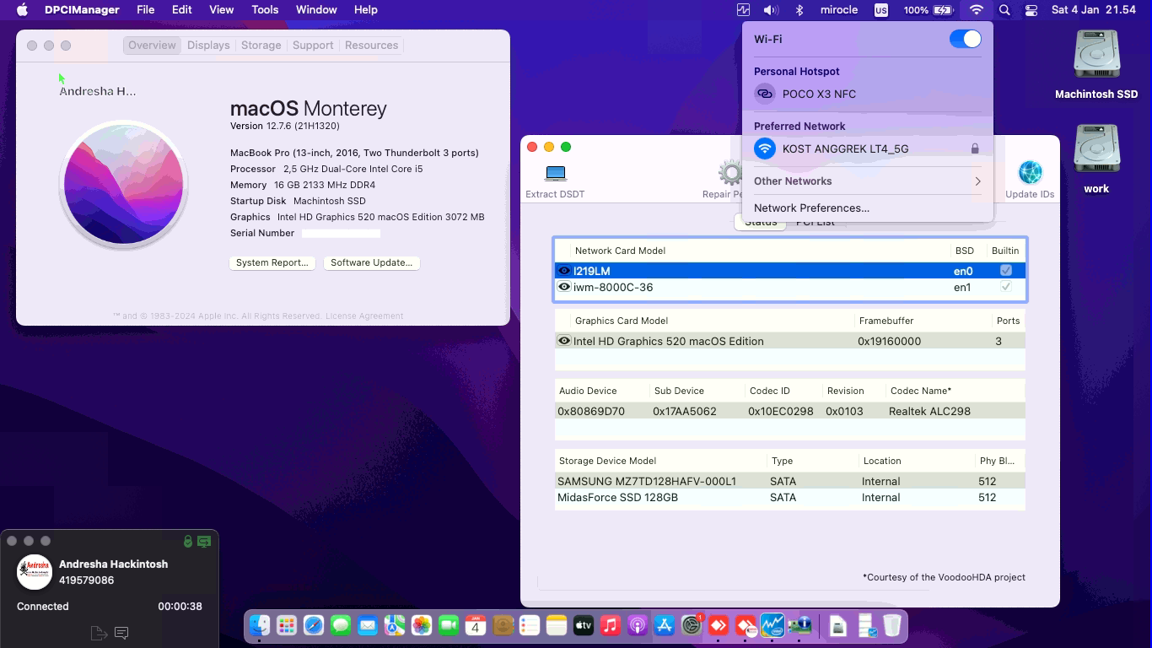This screenshot has height=648, width=1152.
Task: Switch to the Resources tab
Action: pyautogui.click(x=371, y=46)
